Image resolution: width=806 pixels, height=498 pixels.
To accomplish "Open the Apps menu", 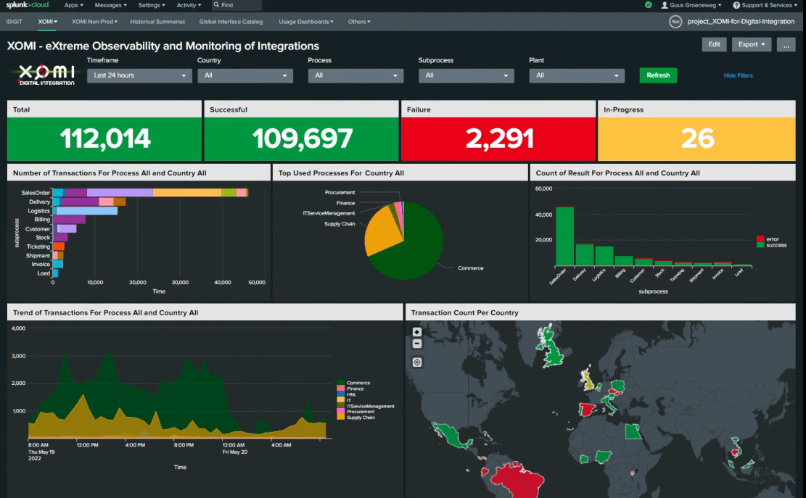I will [x=73, y=5].
